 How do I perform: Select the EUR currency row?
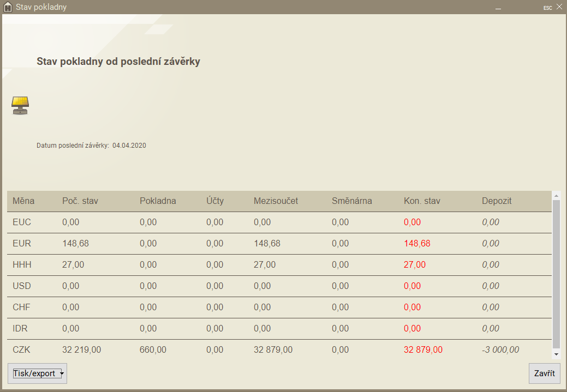click(x=21, y=243)
